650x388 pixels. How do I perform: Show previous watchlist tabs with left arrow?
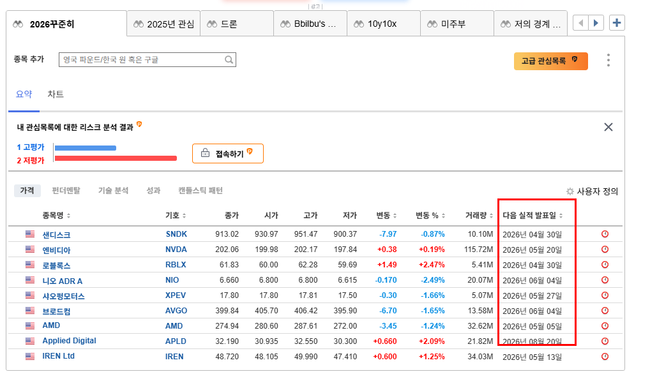[580, 23]
